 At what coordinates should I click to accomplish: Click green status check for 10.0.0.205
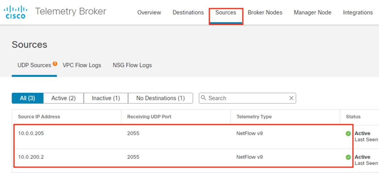pyautogui.click(x=348, y=134)
